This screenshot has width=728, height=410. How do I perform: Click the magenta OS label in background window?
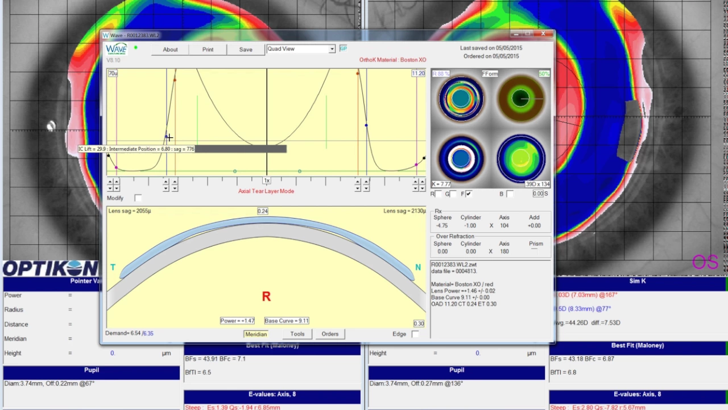pos(705,263)
